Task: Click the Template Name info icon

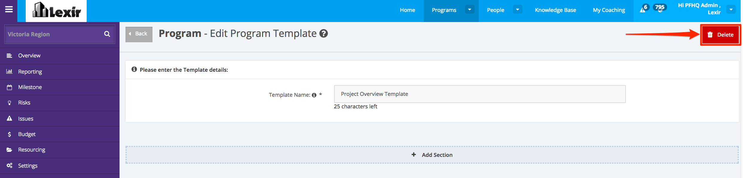Action: coord(314,95)
